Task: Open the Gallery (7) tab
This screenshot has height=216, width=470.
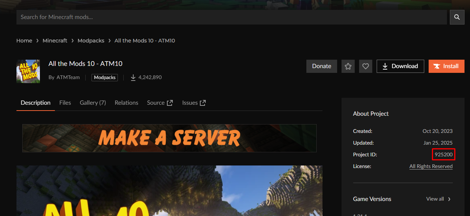Action: point(93,103)
